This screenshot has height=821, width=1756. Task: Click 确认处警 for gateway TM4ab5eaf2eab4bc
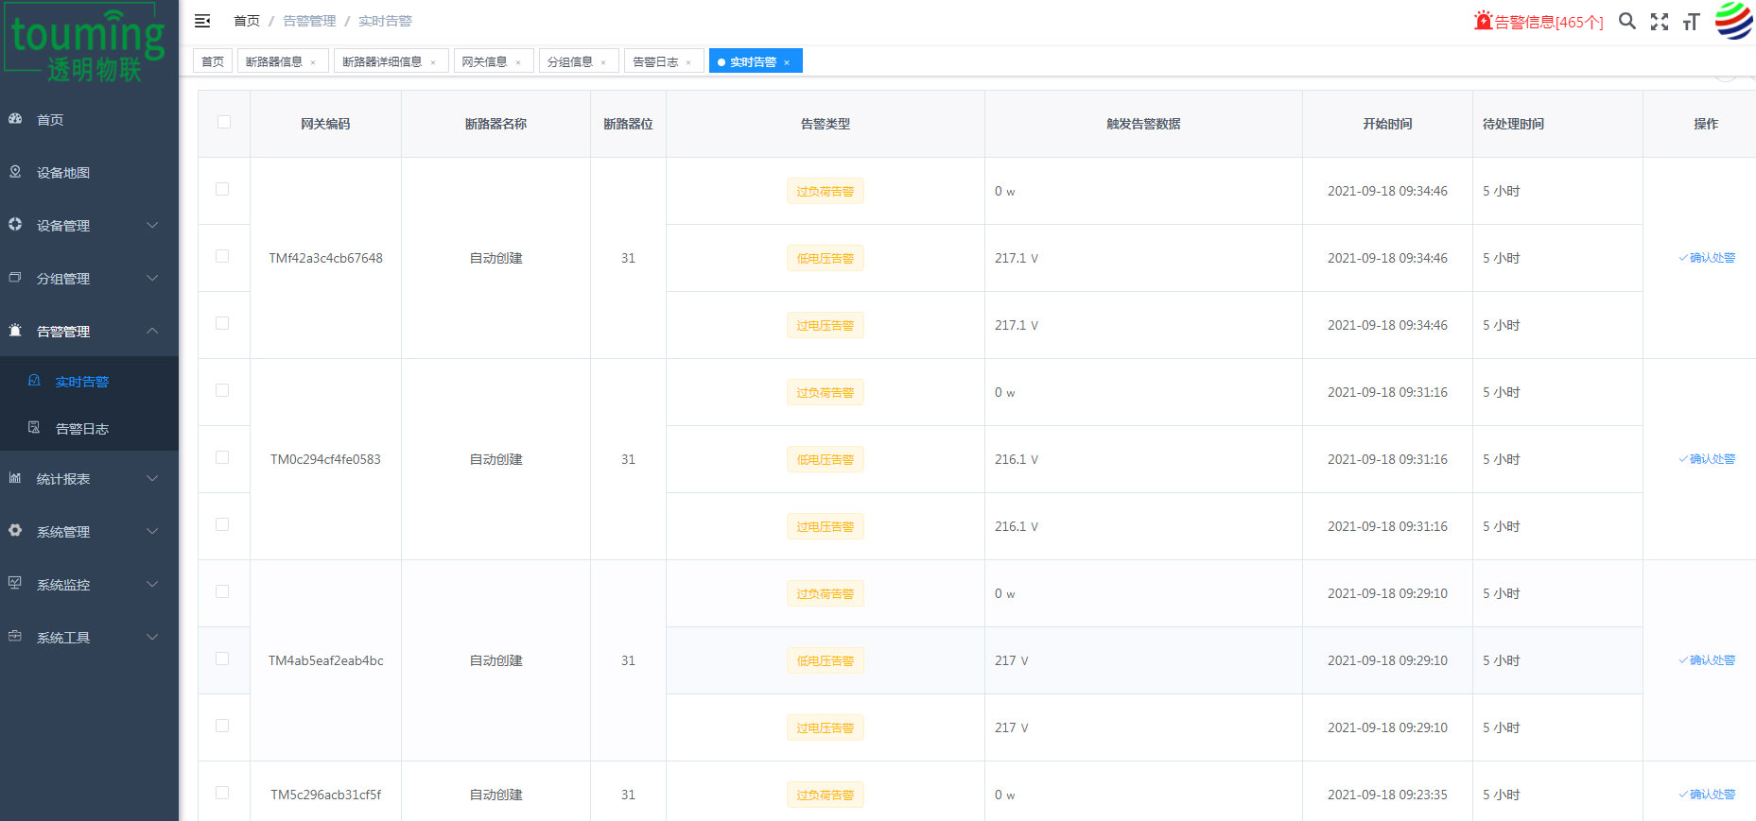1707,660
